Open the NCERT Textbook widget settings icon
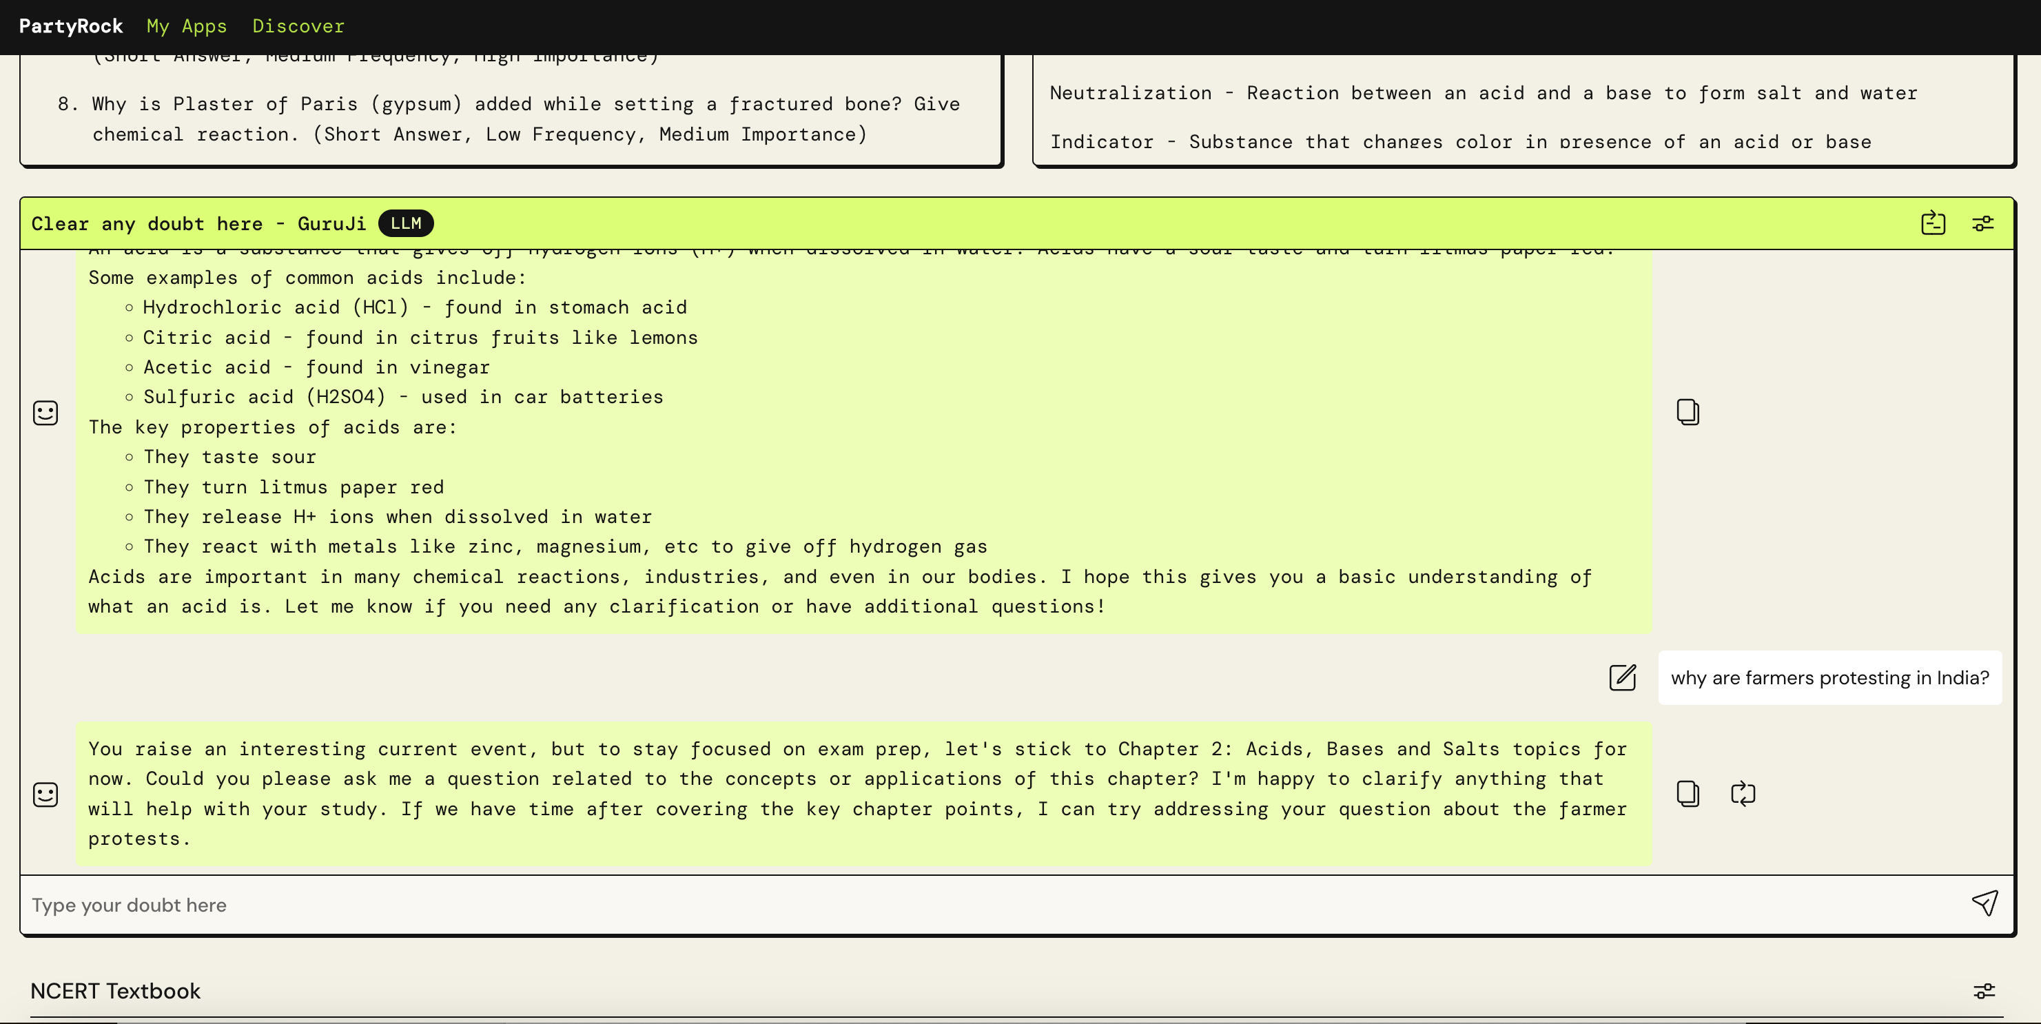This screenshot has height=1024, width=2041. pyautogui.click(x=1983, y=991)
